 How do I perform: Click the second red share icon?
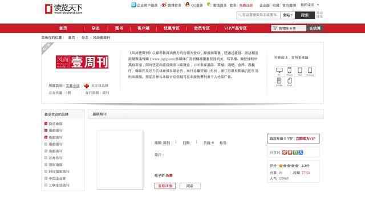coord(290,153)
